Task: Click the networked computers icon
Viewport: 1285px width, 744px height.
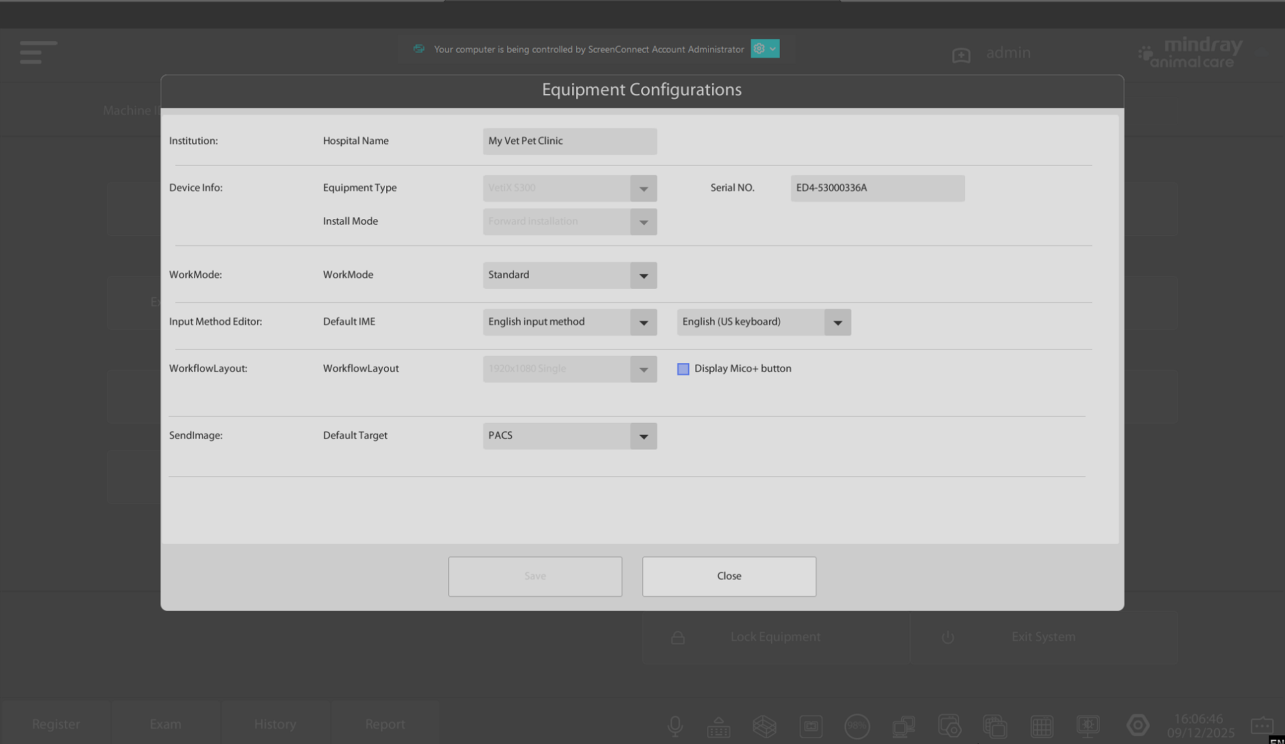Action: click(x=904, y=726)
